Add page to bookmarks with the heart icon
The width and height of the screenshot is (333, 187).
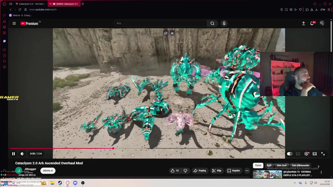tap(300, 10)
